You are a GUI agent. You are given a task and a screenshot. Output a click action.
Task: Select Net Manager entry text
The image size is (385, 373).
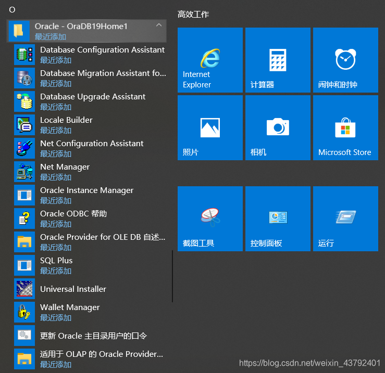[65, 167]
